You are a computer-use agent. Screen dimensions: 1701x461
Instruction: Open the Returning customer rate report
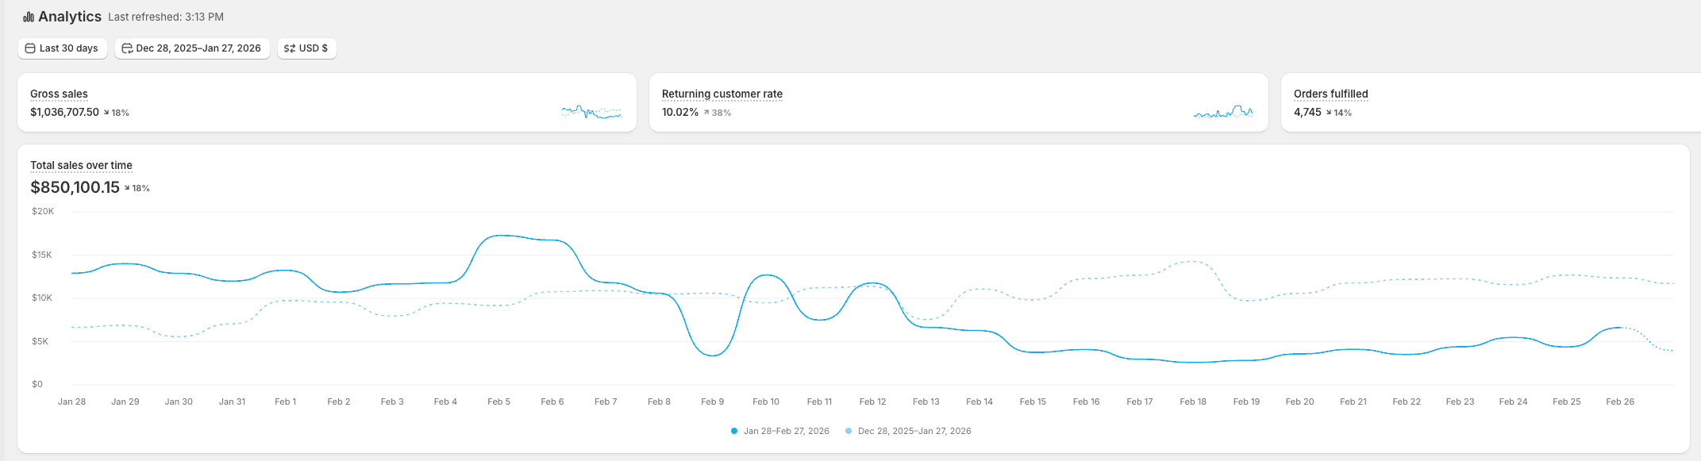pos(722,94)
